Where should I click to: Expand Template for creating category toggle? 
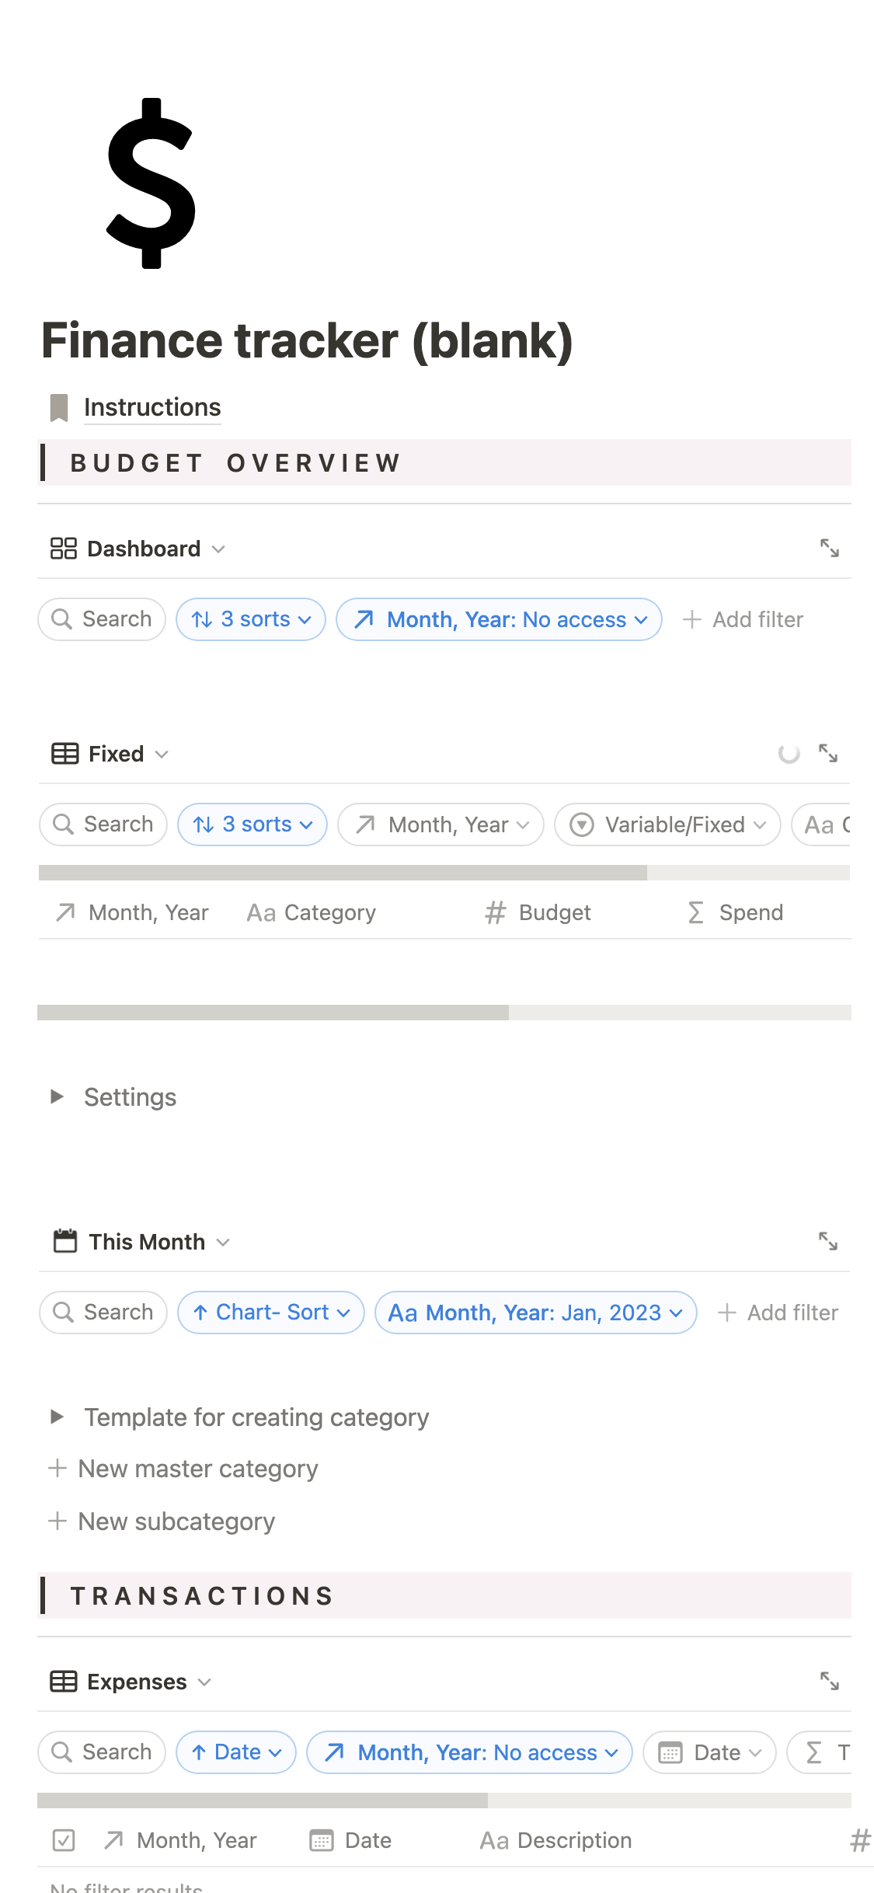click(57, 1417)
